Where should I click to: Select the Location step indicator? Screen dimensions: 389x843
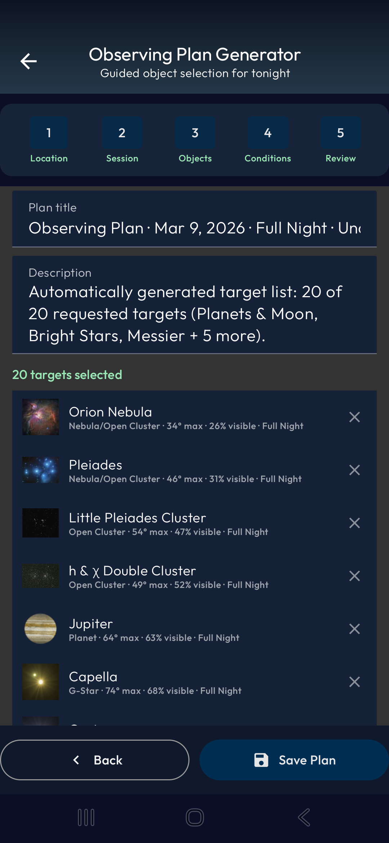click(49, 133)
